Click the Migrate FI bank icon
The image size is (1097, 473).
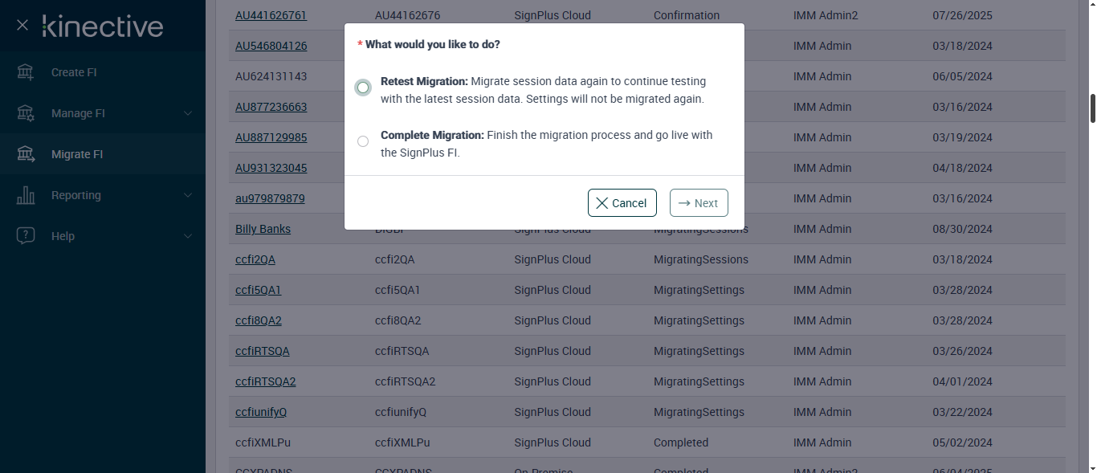point(26,154)
